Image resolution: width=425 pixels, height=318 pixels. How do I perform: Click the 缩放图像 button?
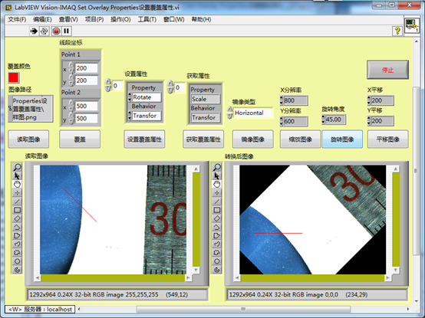click(x=300, y=139)
